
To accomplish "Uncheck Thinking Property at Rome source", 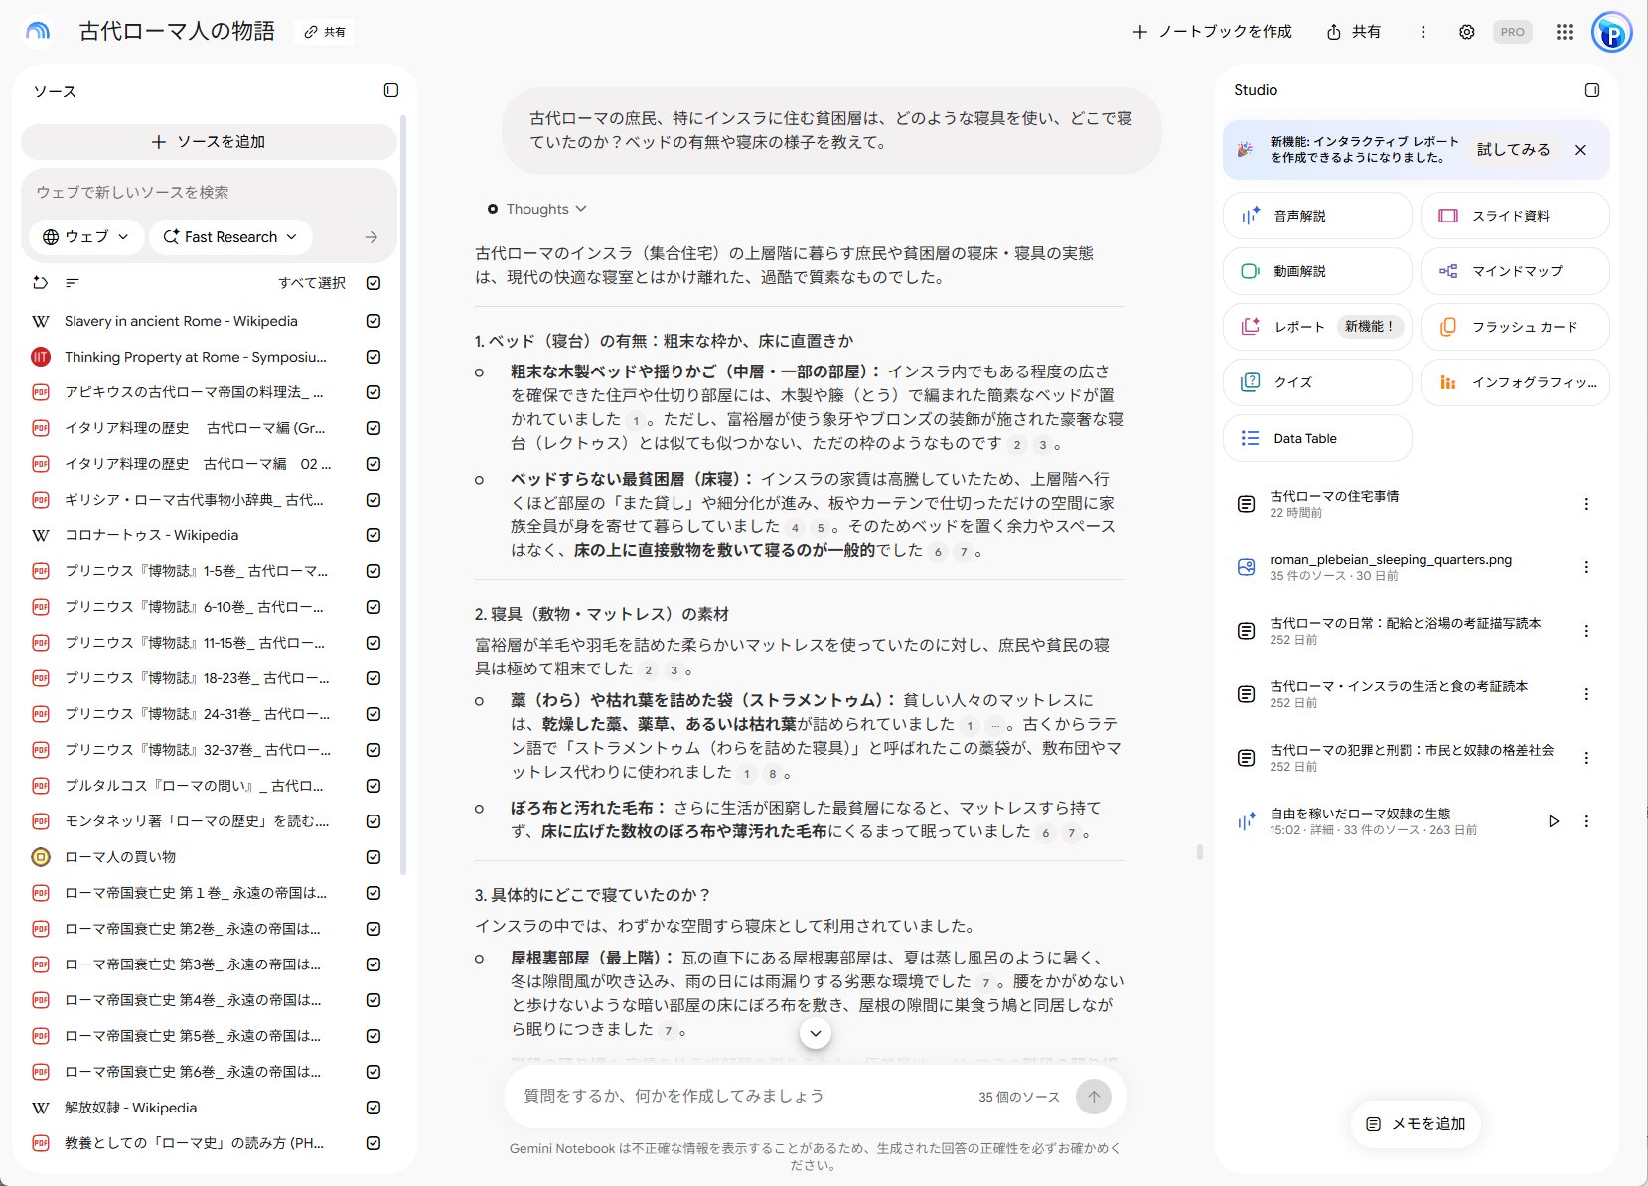I will tap(374, 357).
